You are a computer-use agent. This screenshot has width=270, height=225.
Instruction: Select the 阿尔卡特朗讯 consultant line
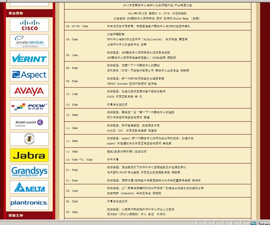pyautogui.click(x=128, y=118)
